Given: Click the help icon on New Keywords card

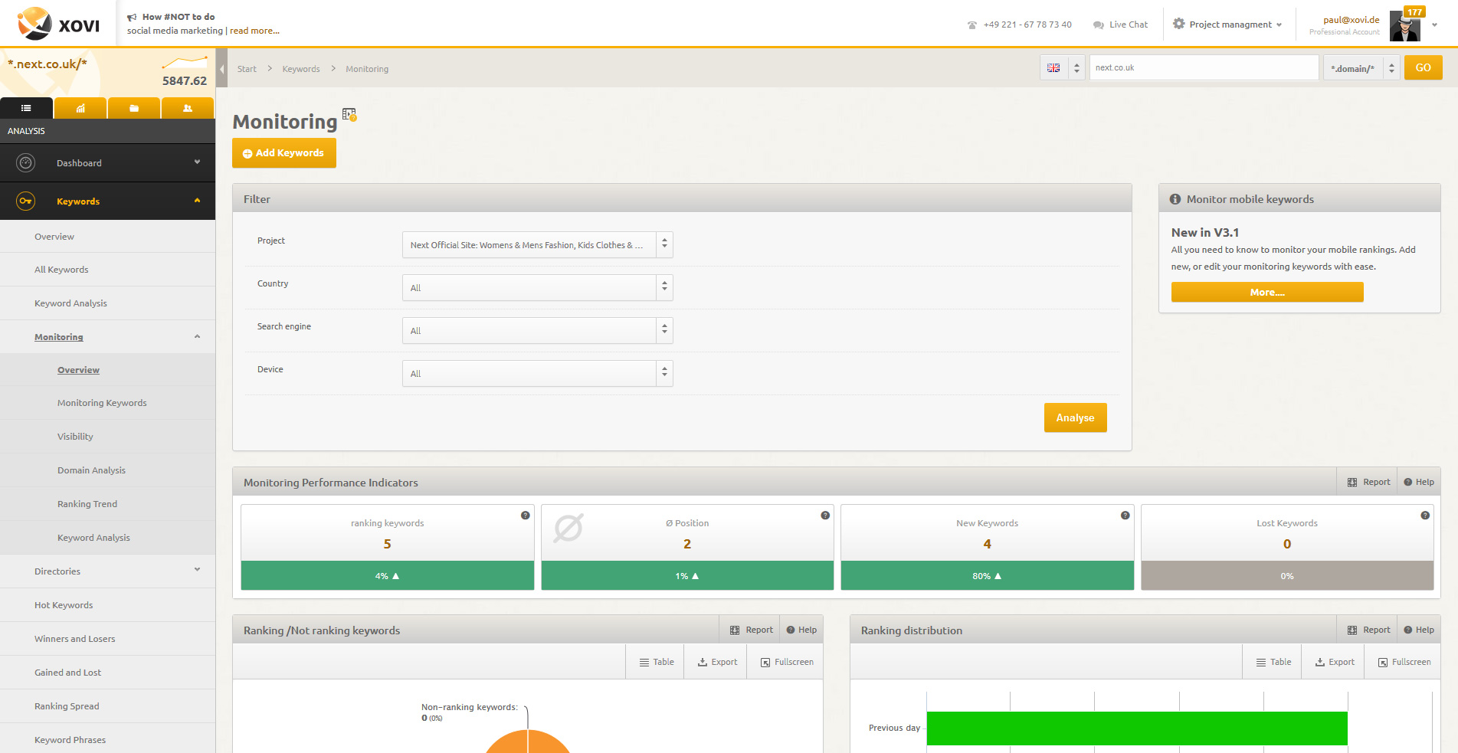Looking at the screenshot, I should (1125, 515).
